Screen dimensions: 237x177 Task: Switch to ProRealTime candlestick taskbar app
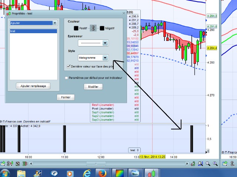pos(151,173)
